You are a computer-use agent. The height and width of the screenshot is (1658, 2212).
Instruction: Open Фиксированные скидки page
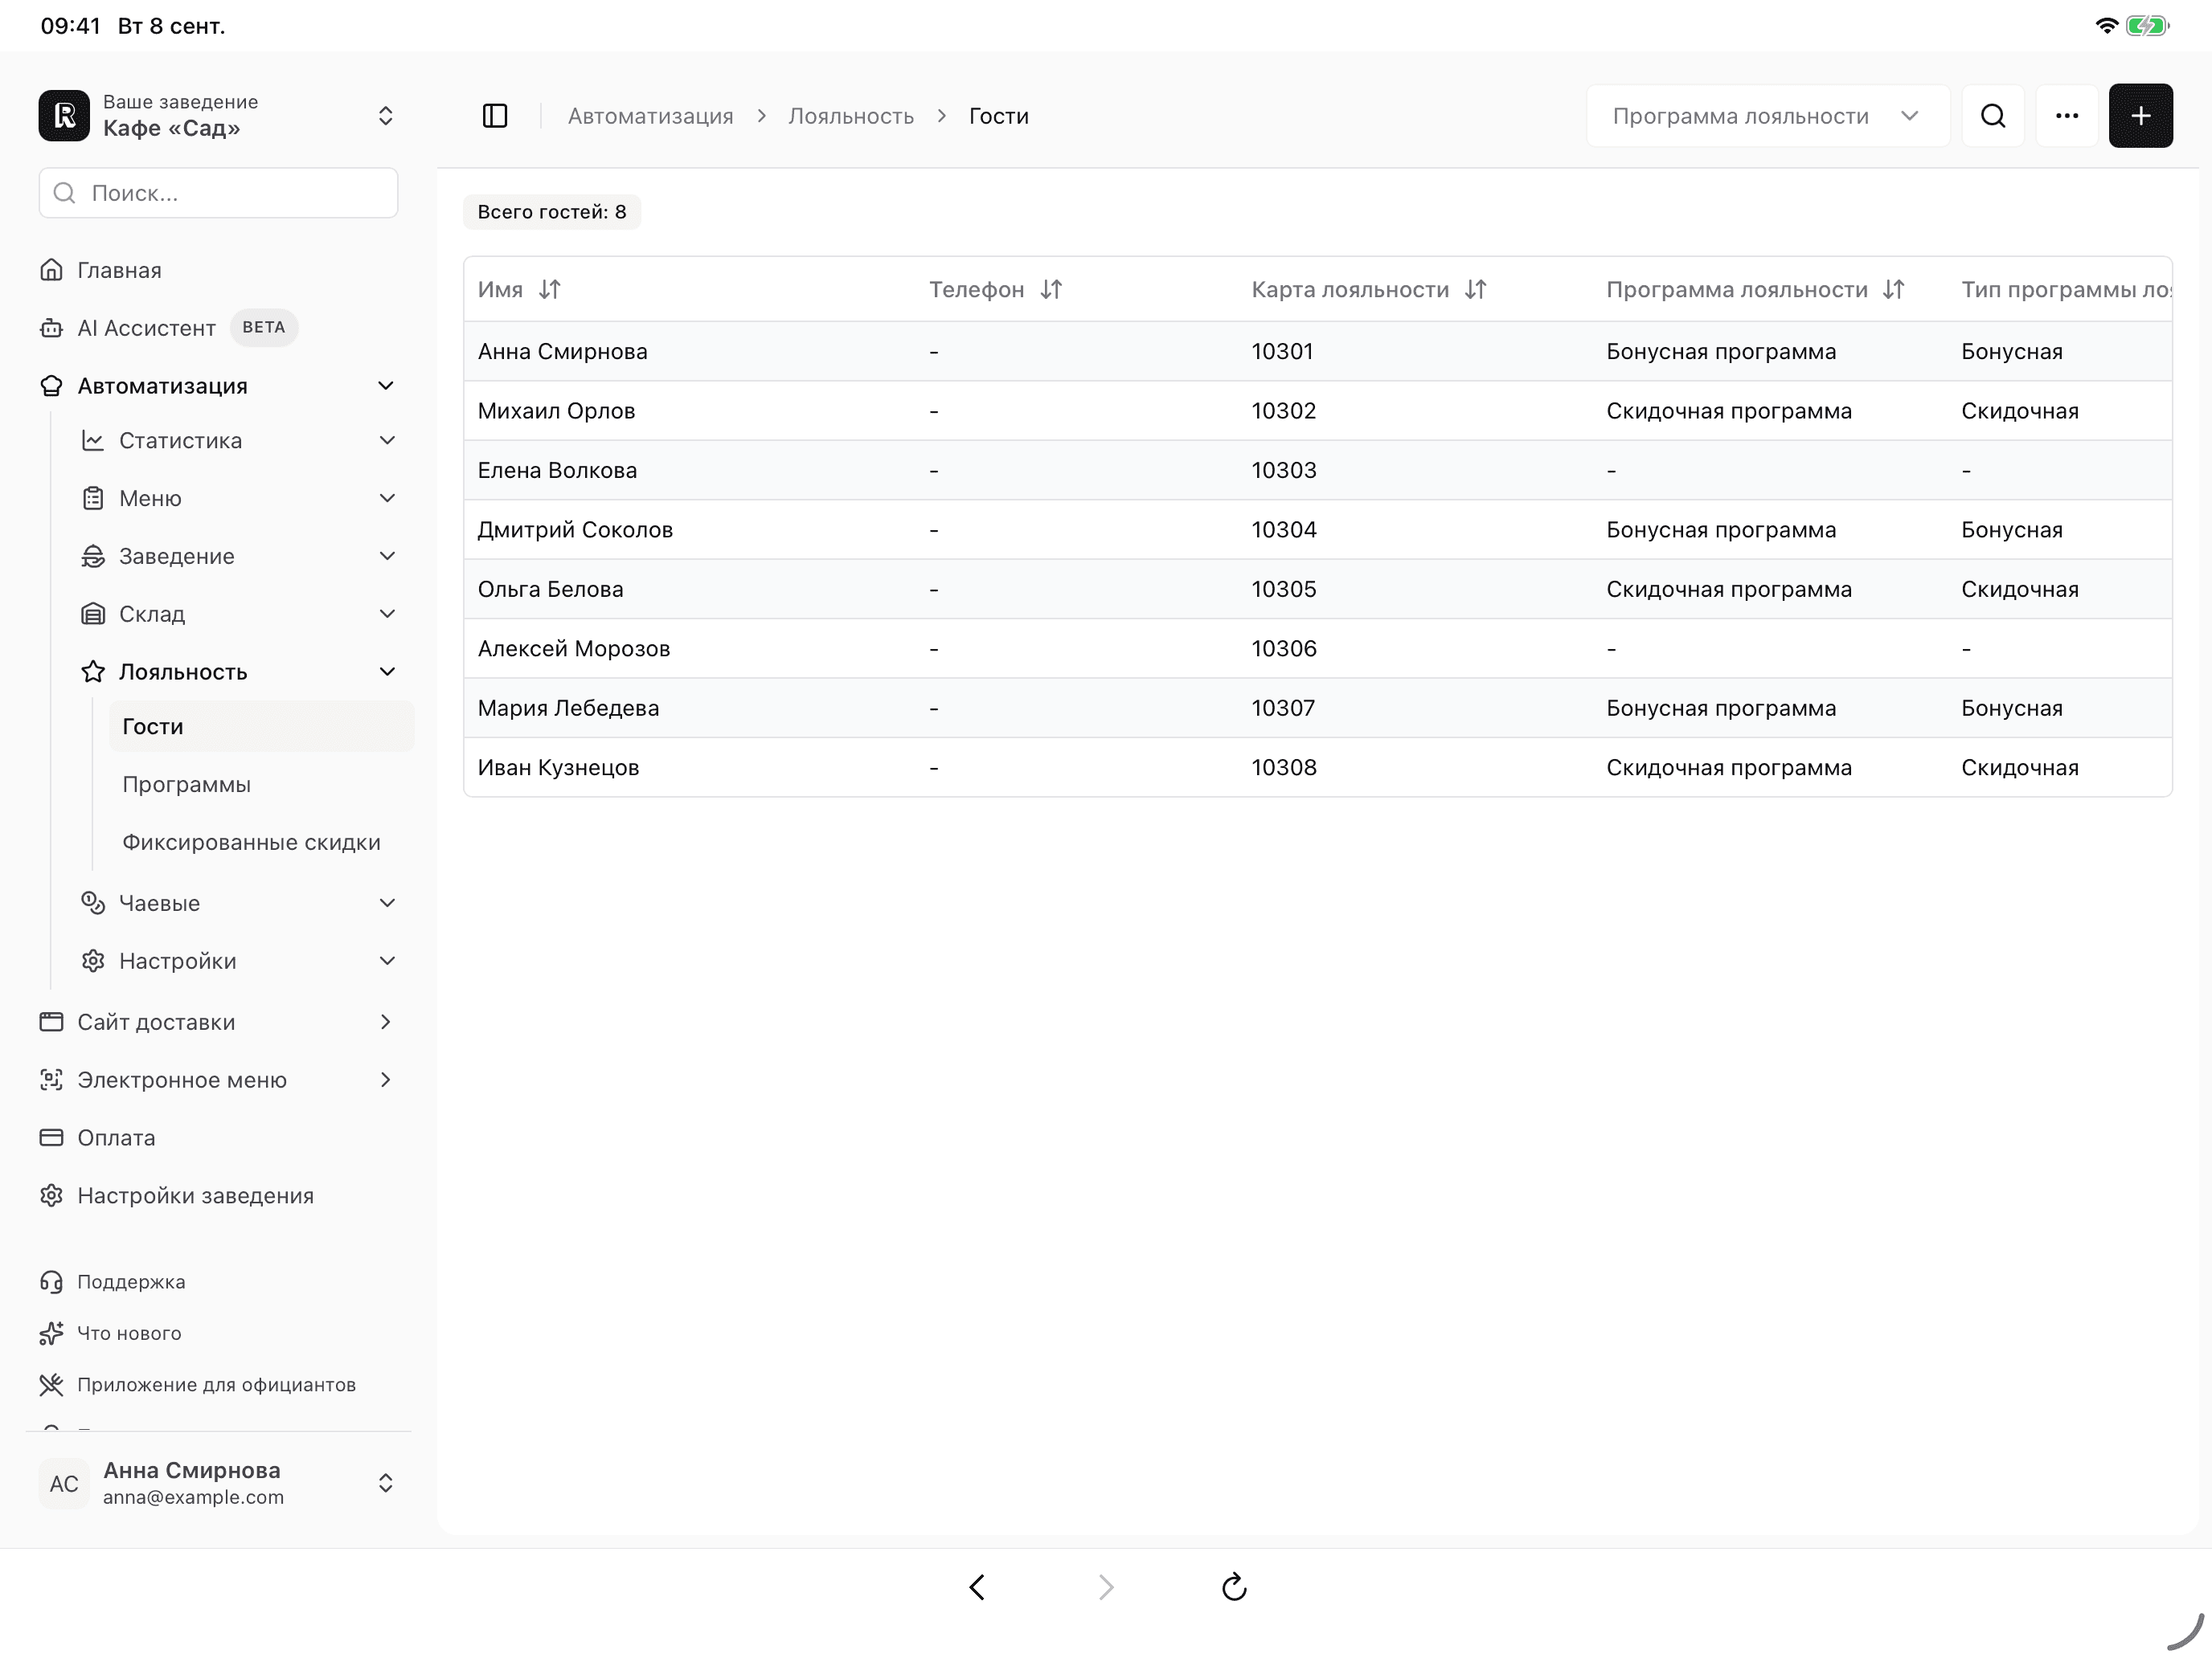pos(261,843)
